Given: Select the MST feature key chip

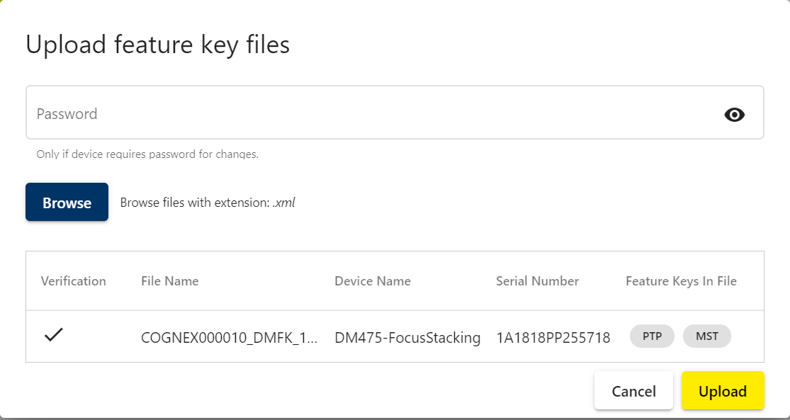Looking at the screenshot, I should tap(706, 336).
